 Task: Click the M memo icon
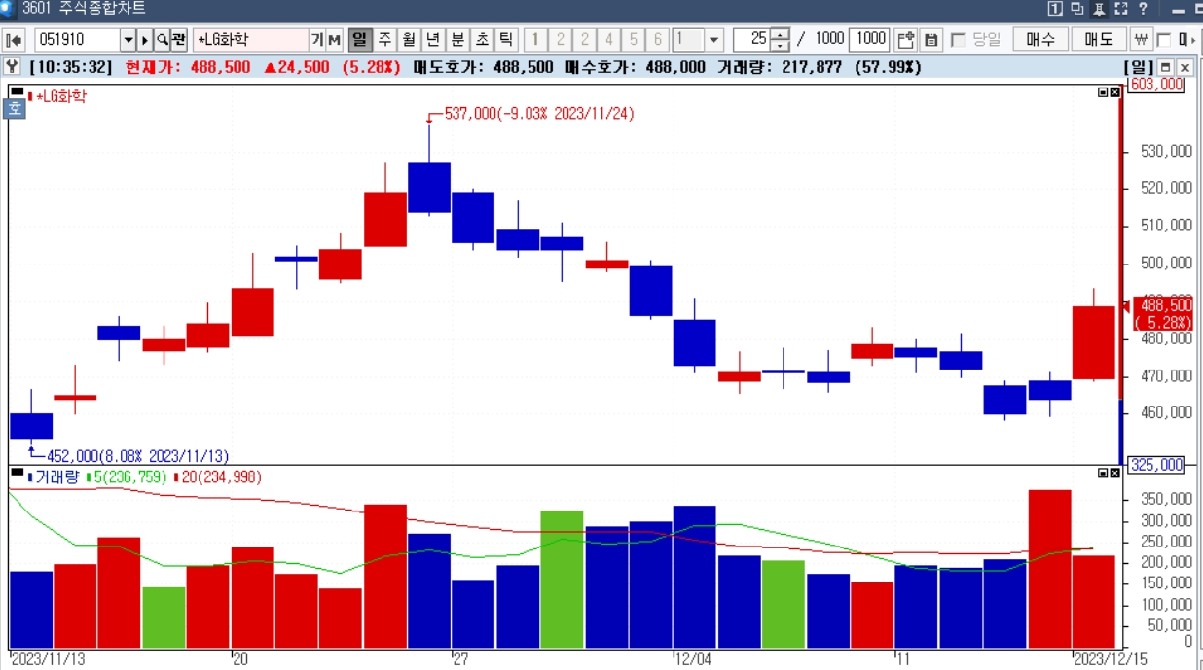(334, 40)
